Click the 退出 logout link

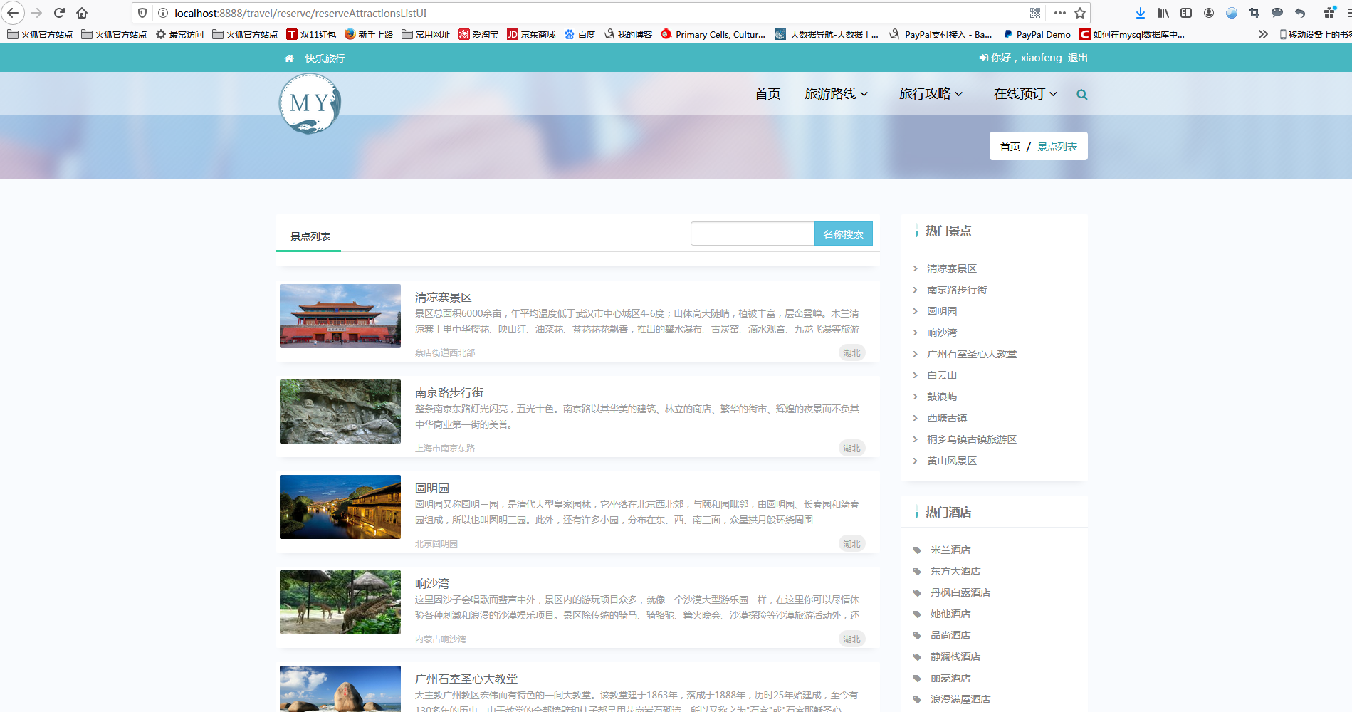click(1077, 58)
